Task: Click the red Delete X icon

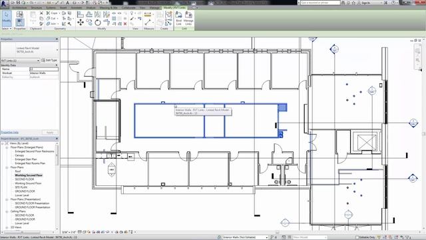Action: (x=125, y=24)
